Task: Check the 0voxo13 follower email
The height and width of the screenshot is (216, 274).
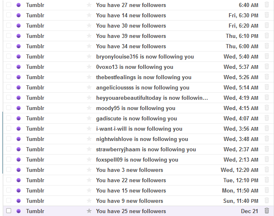Action: tap(9, 67)
